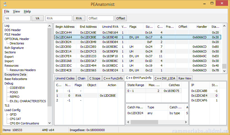Select Exceptions Data tree item
This screenshot has width=230, height=135.
tap(16, 74)
